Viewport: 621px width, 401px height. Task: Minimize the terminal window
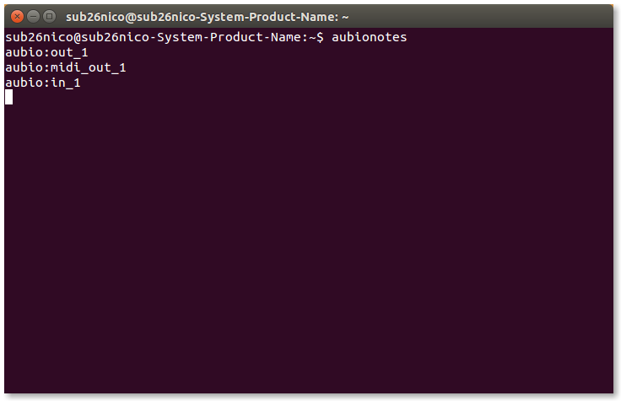(x=34, y=16)
